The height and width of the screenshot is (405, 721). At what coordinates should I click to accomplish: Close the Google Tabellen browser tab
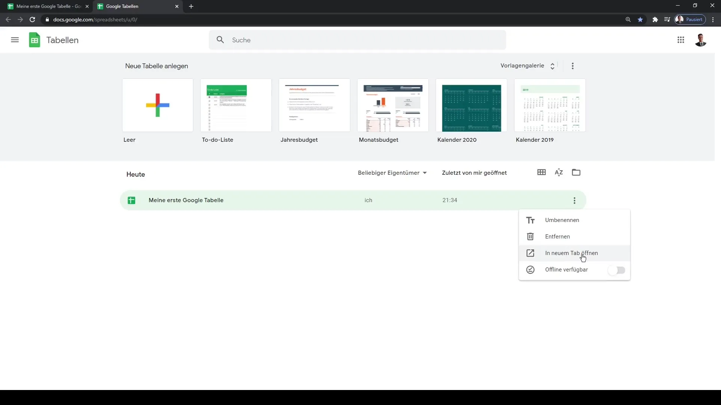pos(177,6)
